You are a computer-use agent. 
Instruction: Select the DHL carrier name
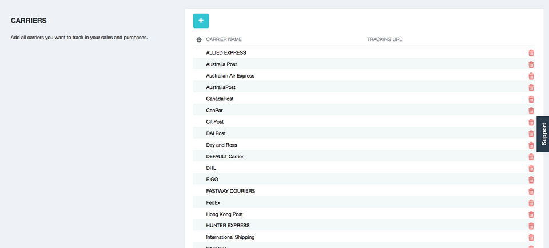coord(211,168)
